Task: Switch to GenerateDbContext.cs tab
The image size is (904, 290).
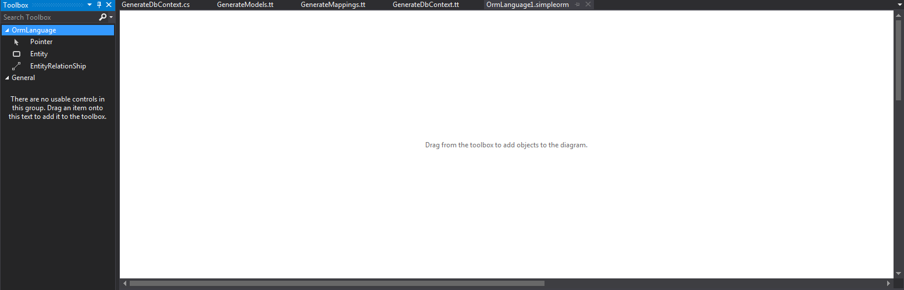Action: [155, 5]
